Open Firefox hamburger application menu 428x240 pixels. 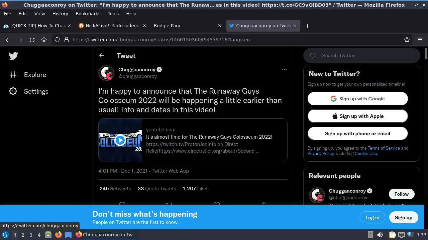coord(420,40)
